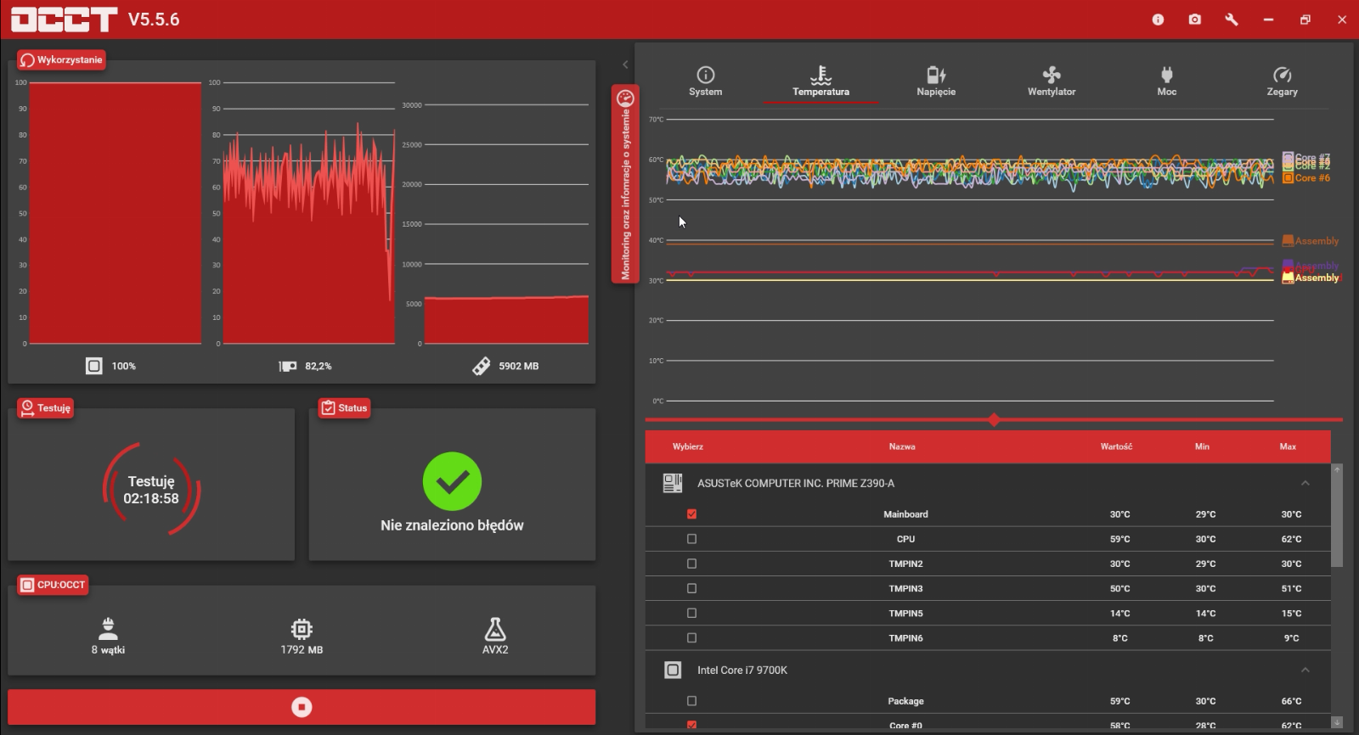Click the temperature 82,2% usage icon
The image size is (1359, 735).
pyautogui.click(x=288, y=366)
